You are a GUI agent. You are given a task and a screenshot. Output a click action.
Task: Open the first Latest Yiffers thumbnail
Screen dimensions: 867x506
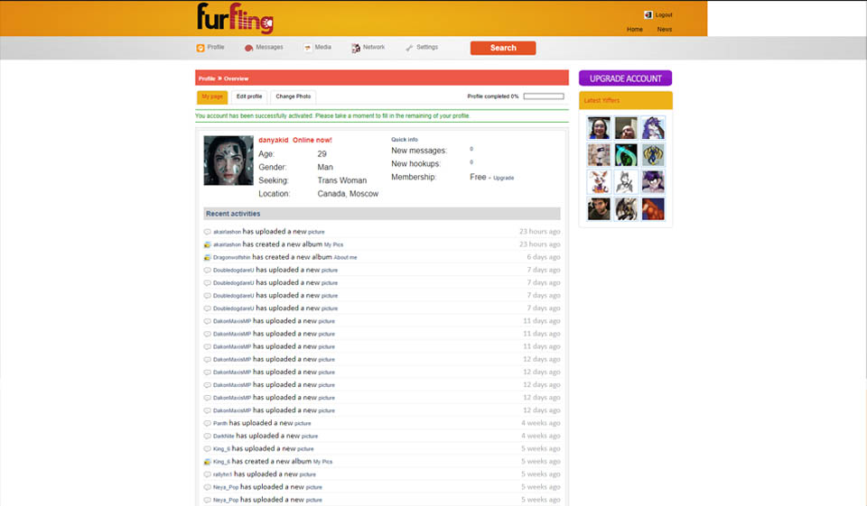tap(599, 128)
